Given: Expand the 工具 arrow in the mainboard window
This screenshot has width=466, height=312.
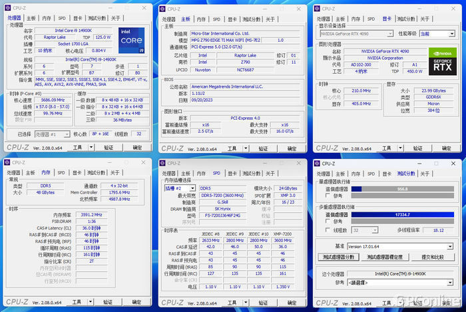Looking at the screenshot, I should (246, 148).
